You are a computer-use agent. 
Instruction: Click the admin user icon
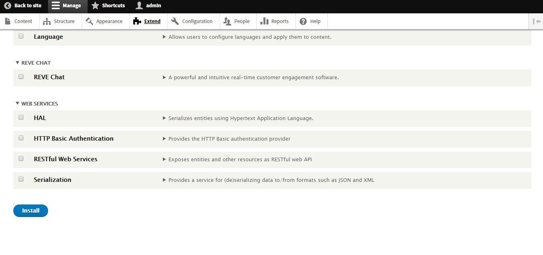139,6
